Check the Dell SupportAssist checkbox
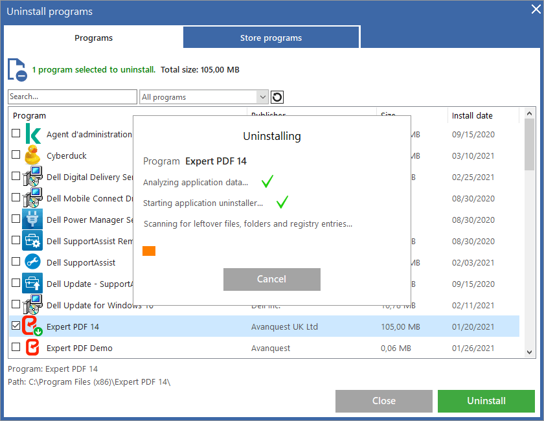The height and width of the screenshot is (421, 544). coord(16,262)
